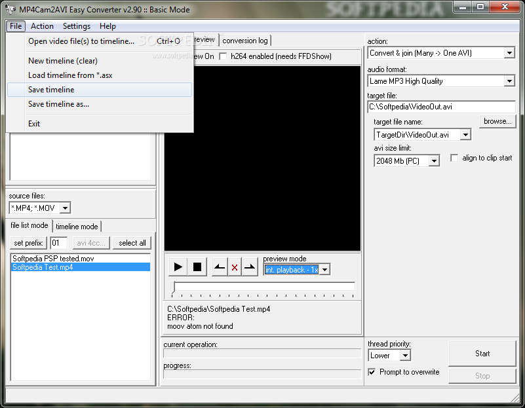Click the Start conversion button

coord(482,354)
